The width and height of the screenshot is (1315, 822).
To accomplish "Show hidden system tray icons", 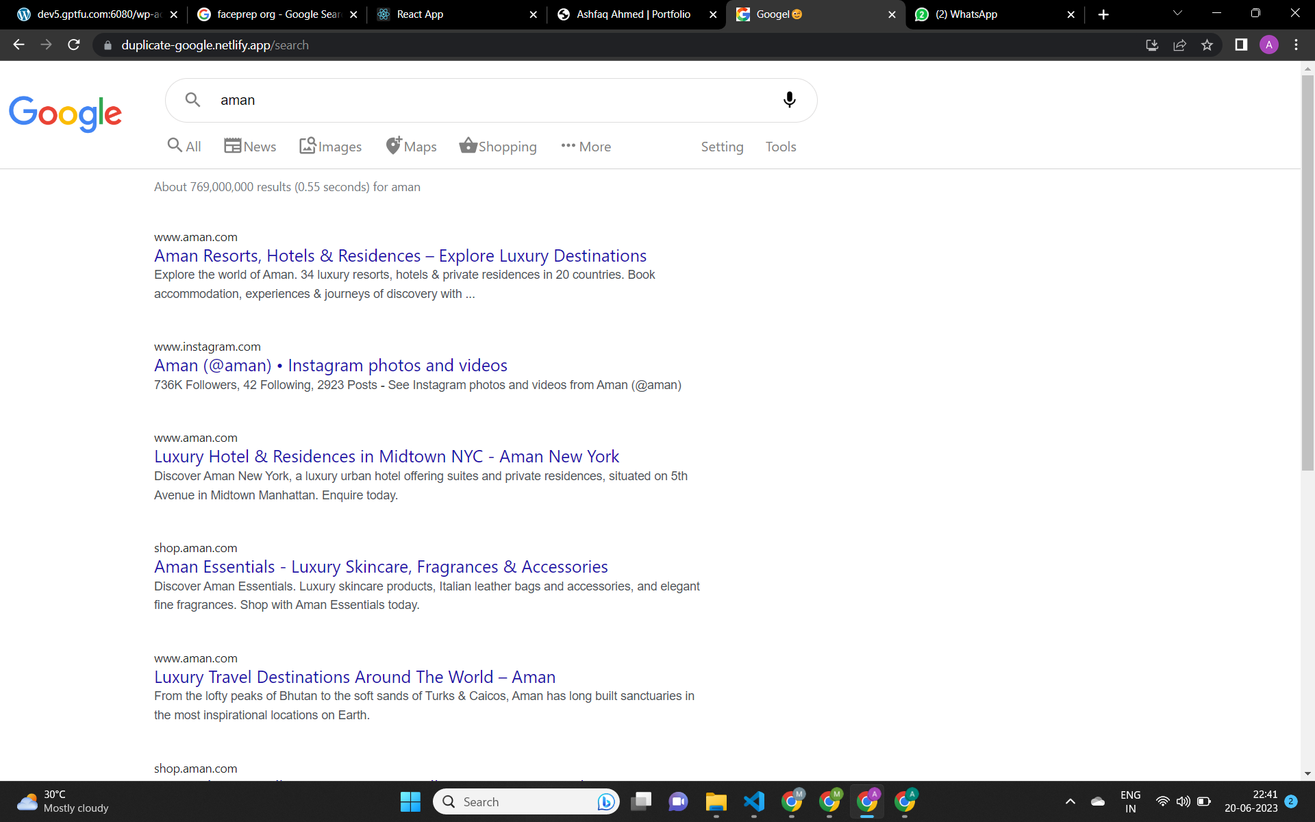I will click(1070, 801).
